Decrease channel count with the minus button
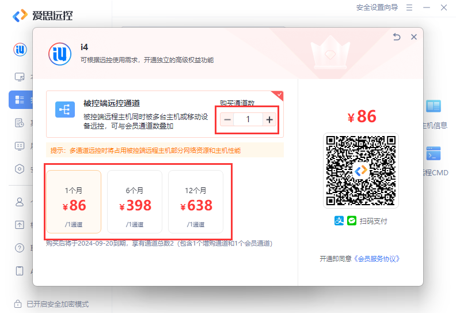 (x=227, y=119)
